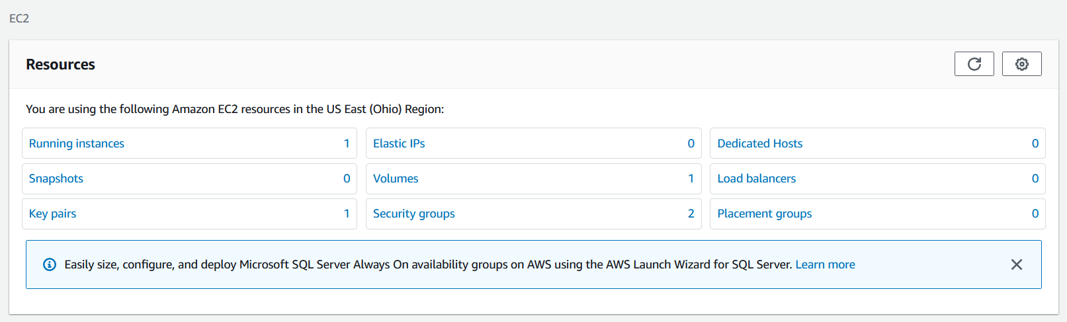The image size is (1067, 322).
Task: Click Learn more about Launch Wizard
Action: (825, 264)
